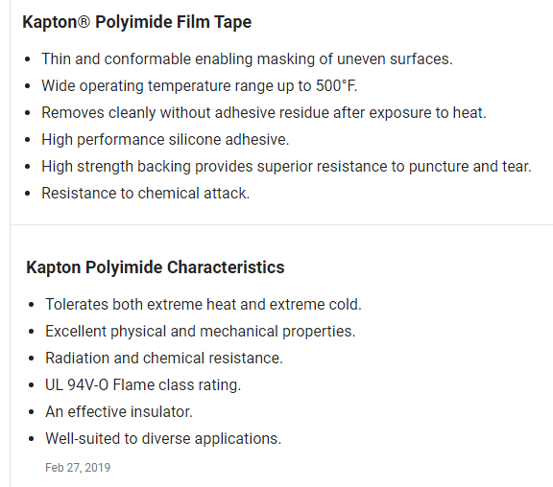This screenshot has height=487, width=553.
Task: Click the word 'Characteristics' in second heading
Action: tap(226, 267)
